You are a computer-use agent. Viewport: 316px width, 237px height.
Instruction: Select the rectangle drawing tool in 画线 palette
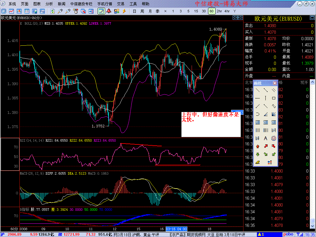click(x=273, y=98)
